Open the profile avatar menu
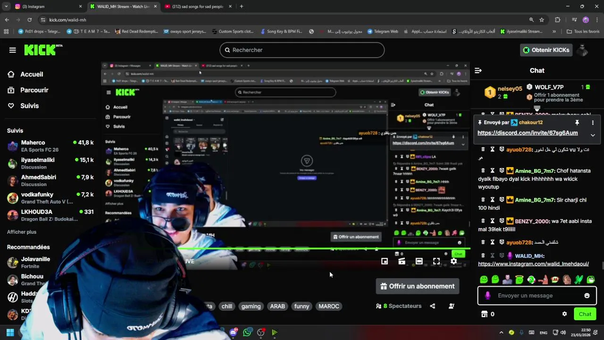This screenshot has width=604, height=340. tap(583, 50)
